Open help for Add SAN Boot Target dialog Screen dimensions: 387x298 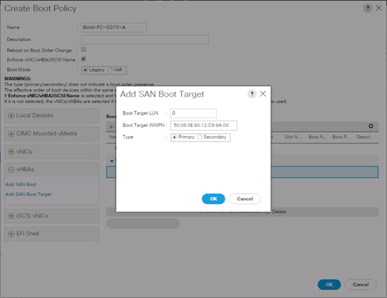(252, 94)
